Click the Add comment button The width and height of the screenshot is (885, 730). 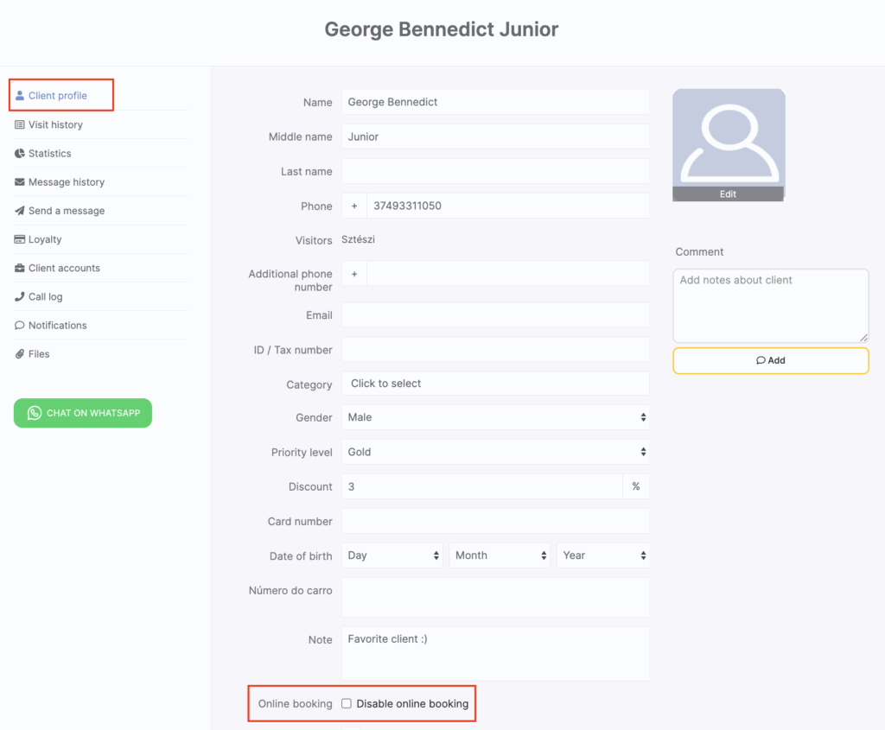[x=770, y=360]
